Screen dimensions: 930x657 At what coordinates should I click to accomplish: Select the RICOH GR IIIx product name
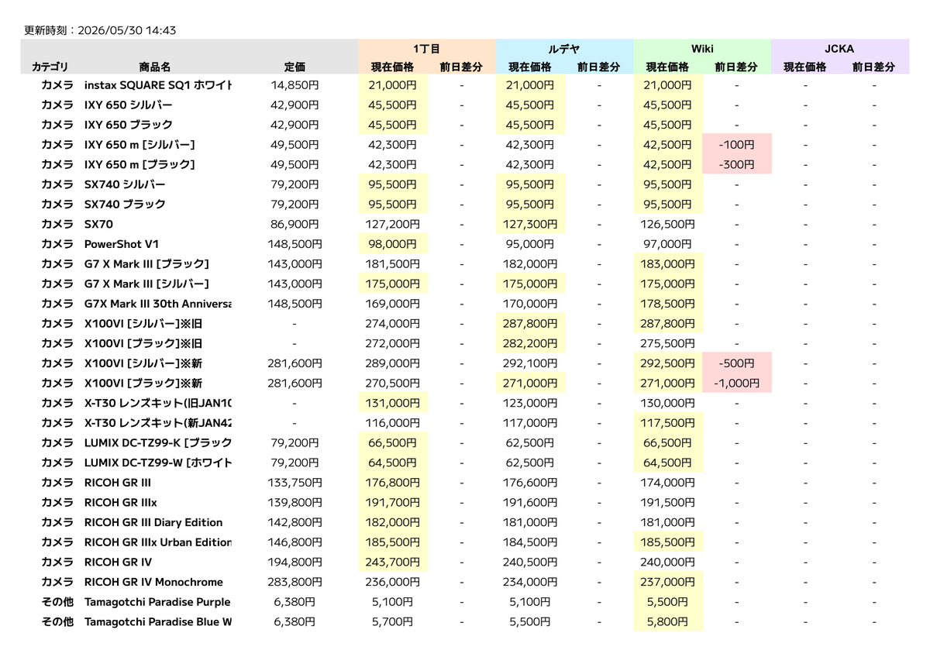click(x=120, y=502)
